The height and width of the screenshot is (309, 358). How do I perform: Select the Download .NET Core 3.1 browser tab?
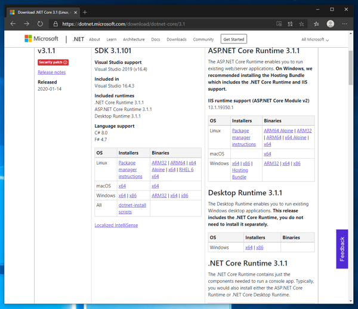pyautogui.click(x=44, y=13)
